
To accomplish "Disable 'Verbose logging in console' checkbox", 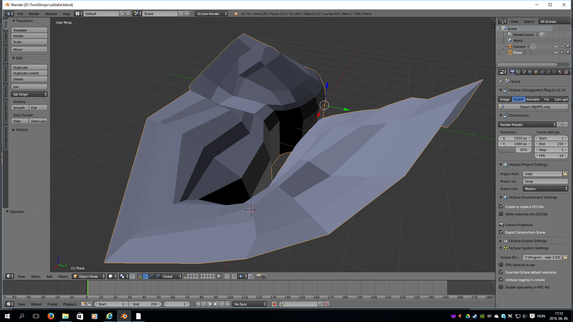I will pyautogui.click(x=501, y=280).
